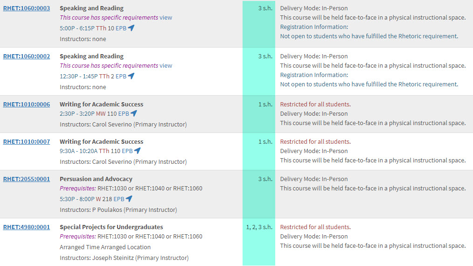This screenshot has height=266, width=473.
Task: View requirements for section 0002 Speaking and Reading
Action: click(166, 65)
